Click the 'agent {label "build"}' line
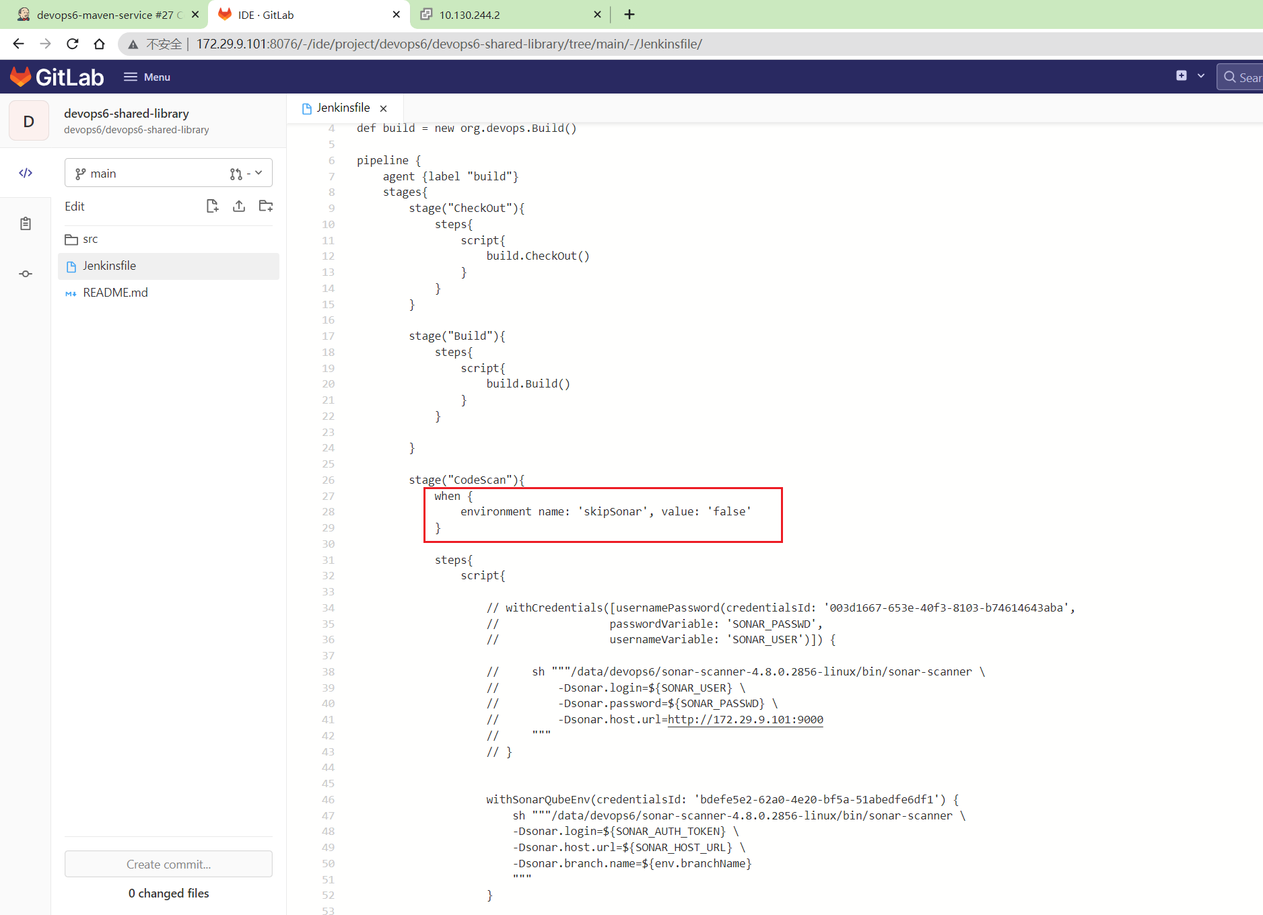The height and width of the screenshot is (915, 1263). point(451,176)
